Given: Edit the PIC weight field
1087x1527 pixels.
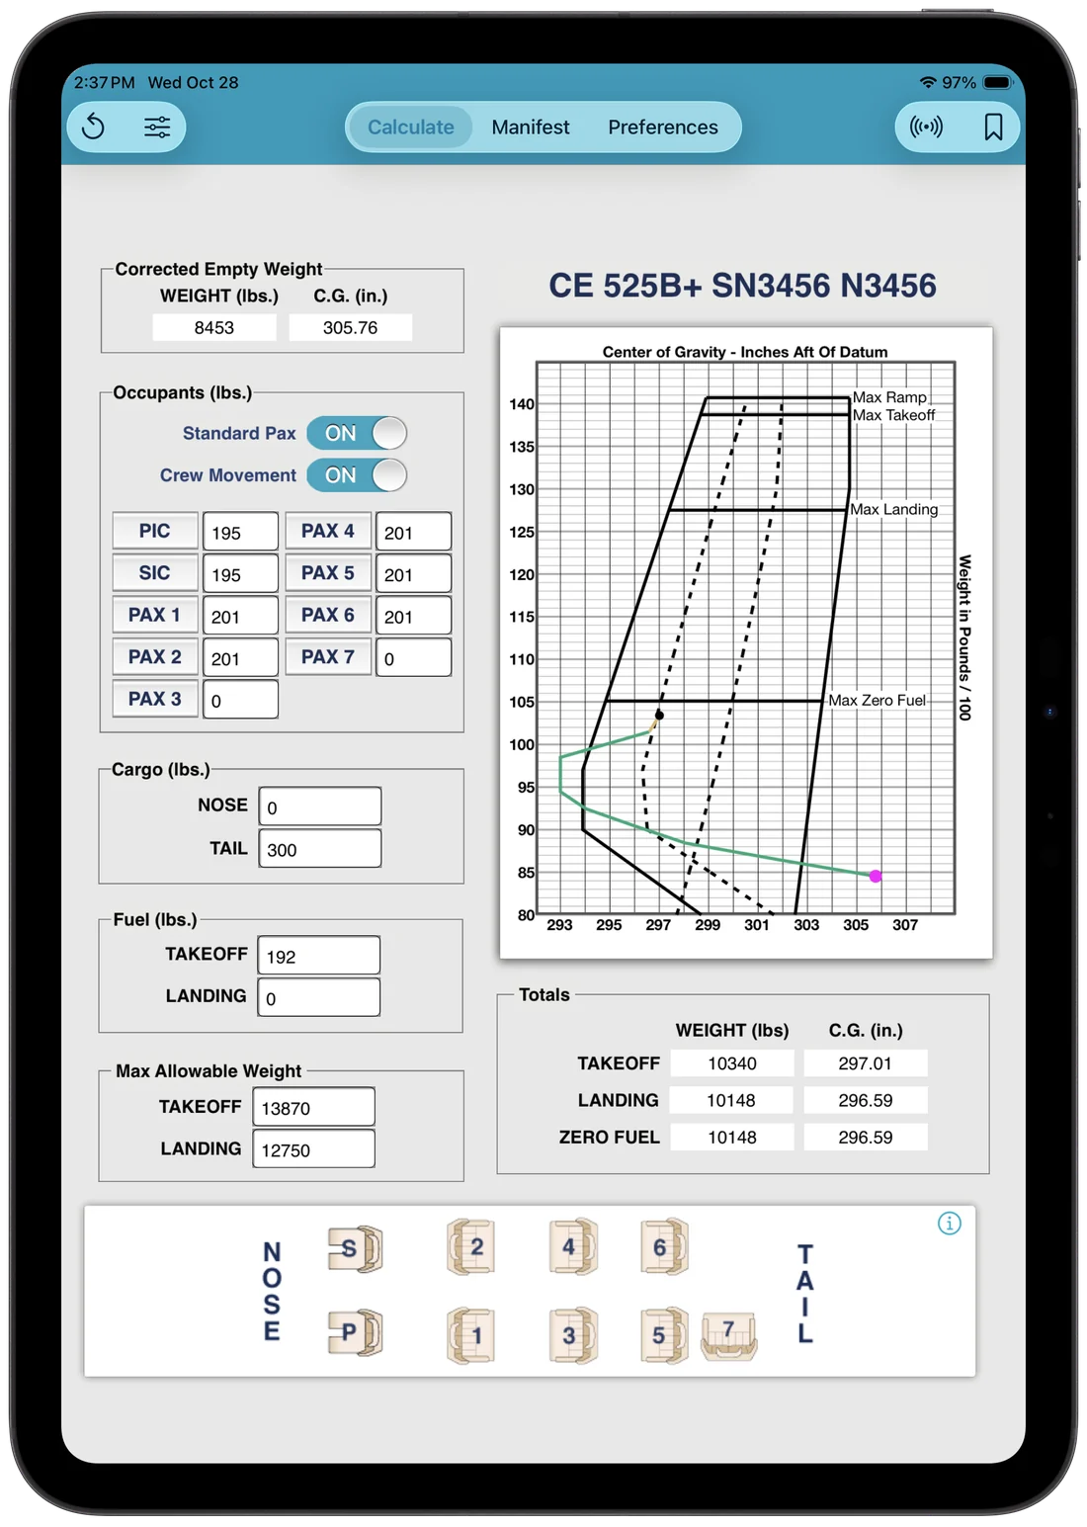Looking at the screenshot, I should click(240, 532).
